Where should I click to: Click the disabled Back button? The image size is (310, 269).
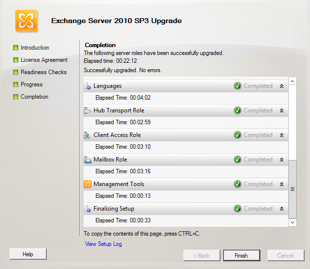[x=202, y=256]
